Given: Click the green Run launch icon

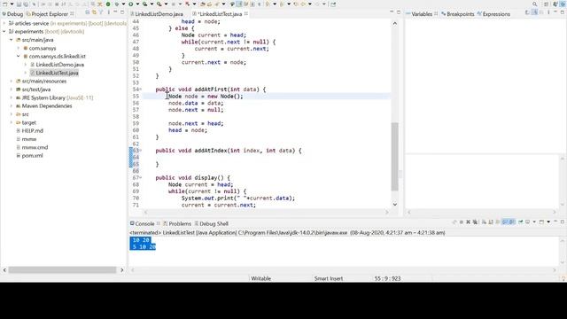Looking at the screenshot, I should (130, 4).
